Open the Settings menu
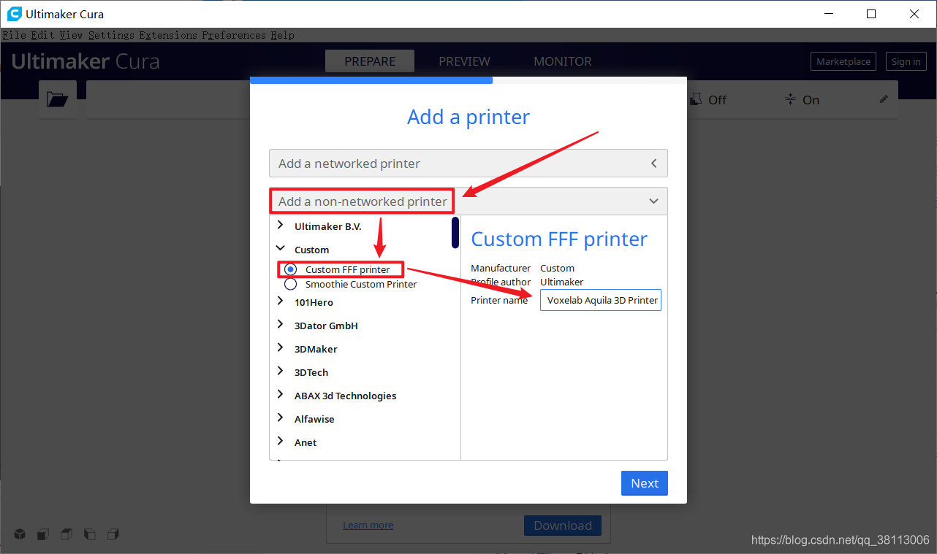Viewport: 937px width, 554px height. tap(111, 35)
